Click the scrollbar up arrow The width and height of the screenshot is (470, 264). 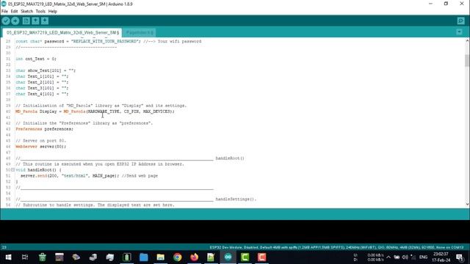[x=467, y=41]
